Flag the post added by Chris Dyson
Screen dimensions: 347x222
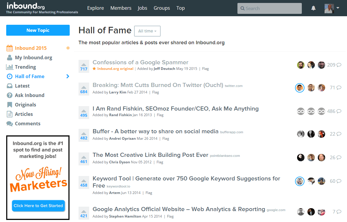160,162
